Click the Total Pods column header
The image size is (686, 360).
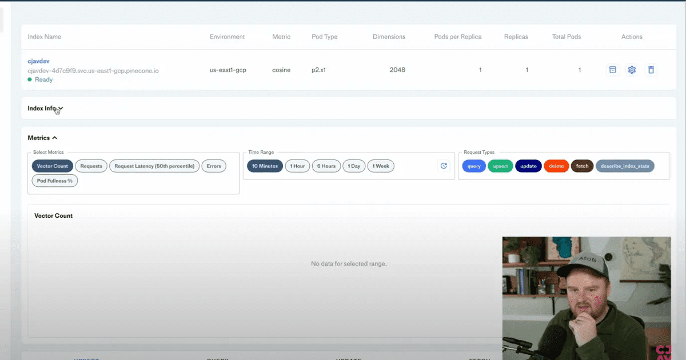coord(567,37)
